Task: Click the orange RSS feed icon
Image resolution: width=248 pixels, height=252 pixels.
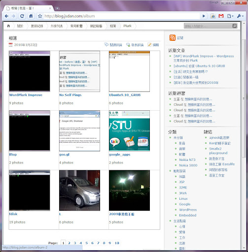Action: point(173,38)
